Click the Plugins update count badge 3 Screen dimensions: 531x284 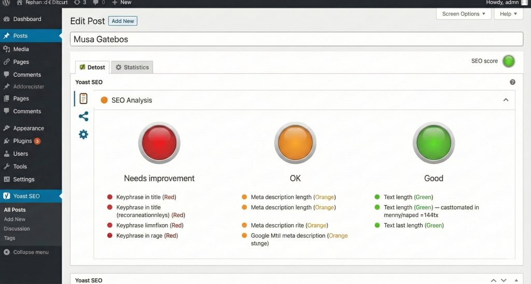click(37, 141)
